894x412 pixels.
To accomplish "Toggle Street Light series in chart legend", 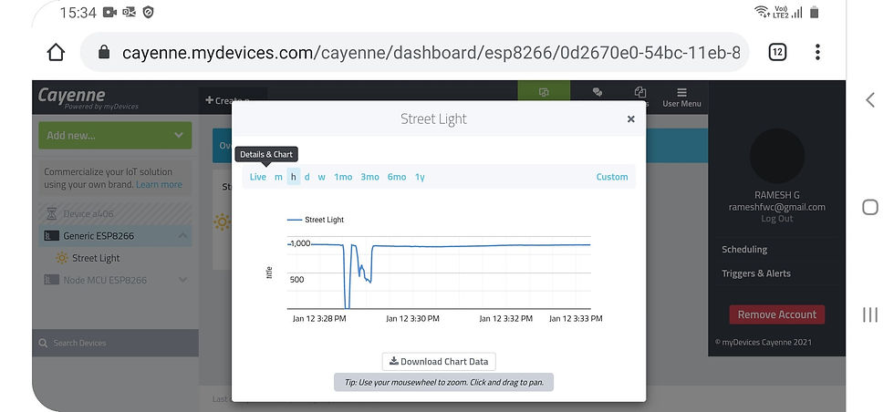I will pyautogui.click(x=316, y=220).
